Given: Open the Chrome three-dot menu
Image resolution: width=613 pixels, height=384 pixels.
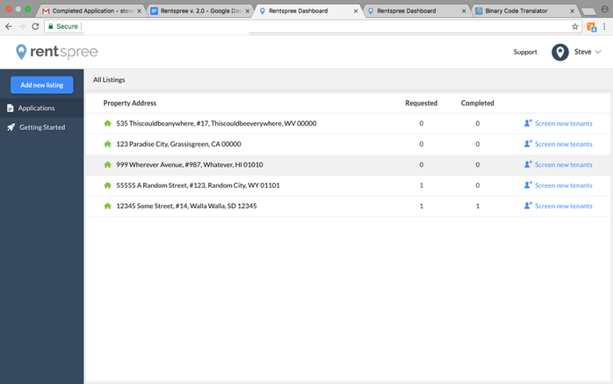Looking at the screenshot, I should coord(604,27).
